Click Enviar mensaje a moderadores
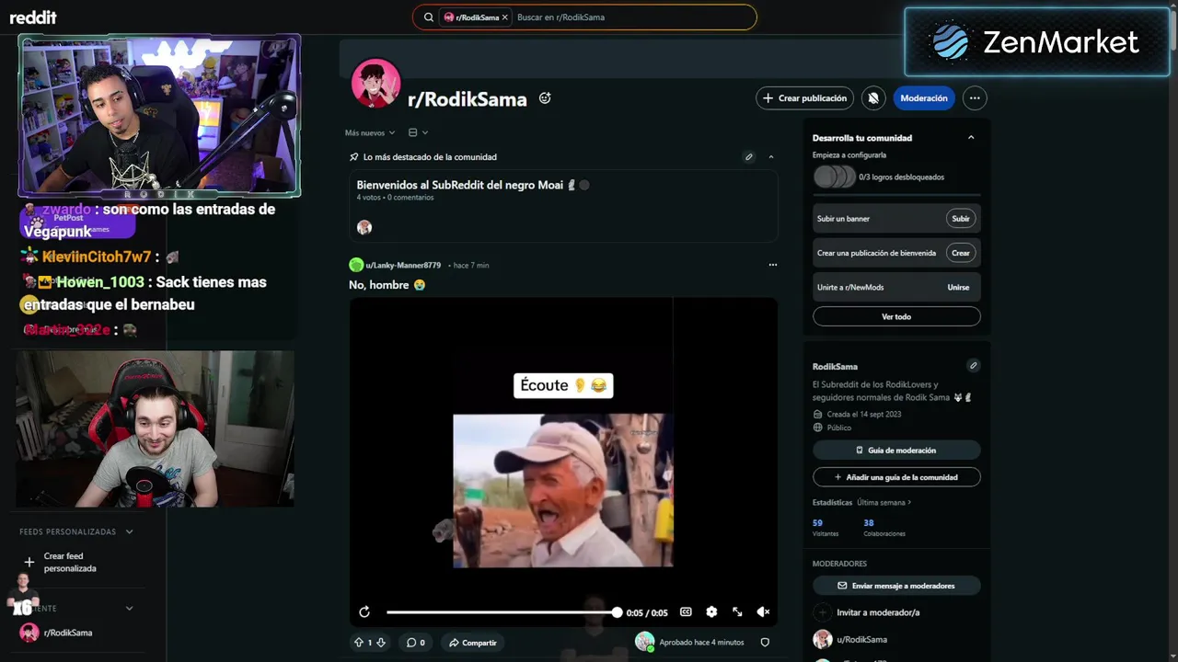The height and width of the screenshot is (662, 1178). [x=896, y=586]
